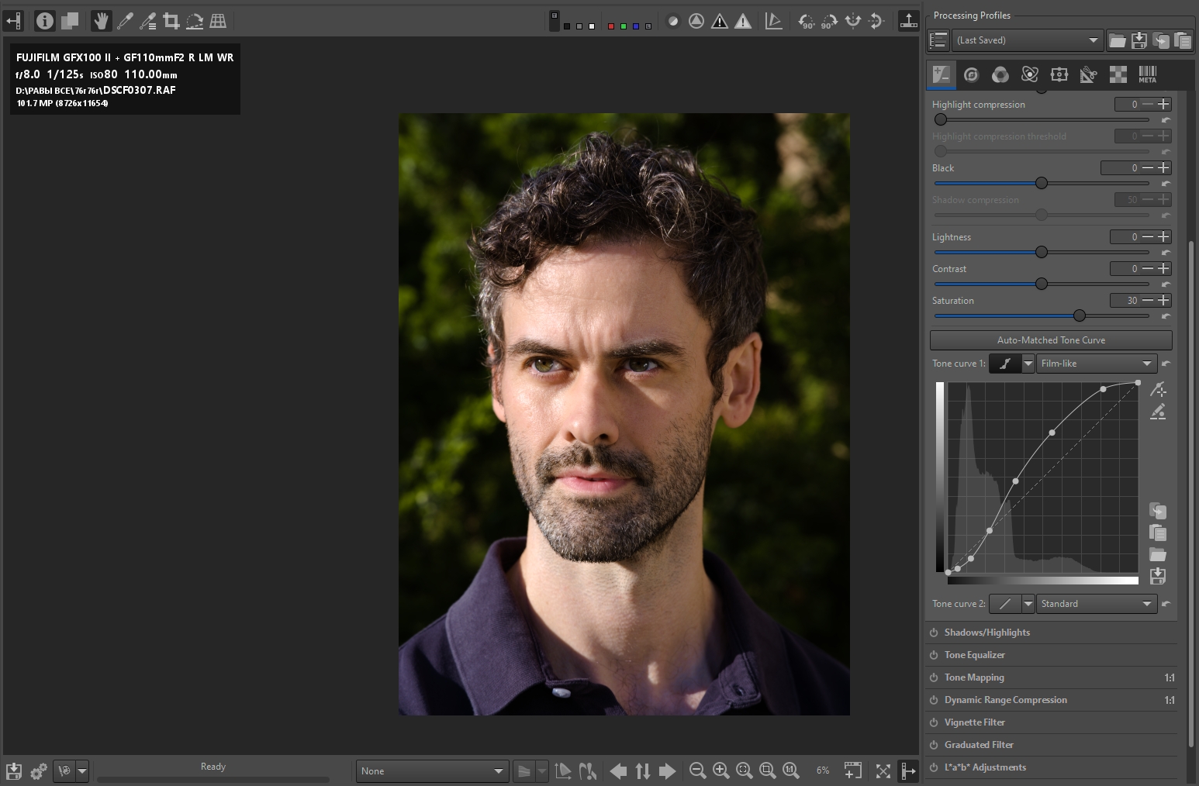Enable the Vignette Filter power toggle

pyautogui.click(x=934, y=722)
